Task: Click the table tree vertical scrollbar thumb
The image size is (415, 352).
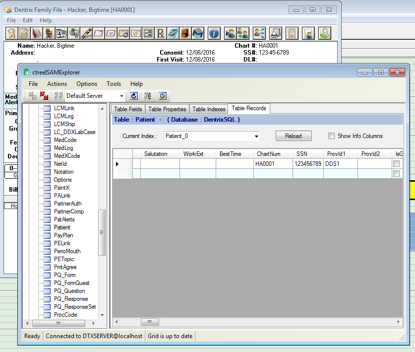Action: pos(102,232)
